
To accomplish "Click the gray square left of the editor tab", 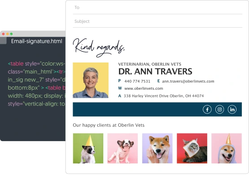I will pos(3,41).
